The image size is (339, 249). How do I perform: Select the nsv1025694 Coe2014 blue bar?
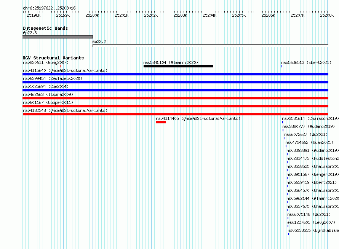(175, 90)
